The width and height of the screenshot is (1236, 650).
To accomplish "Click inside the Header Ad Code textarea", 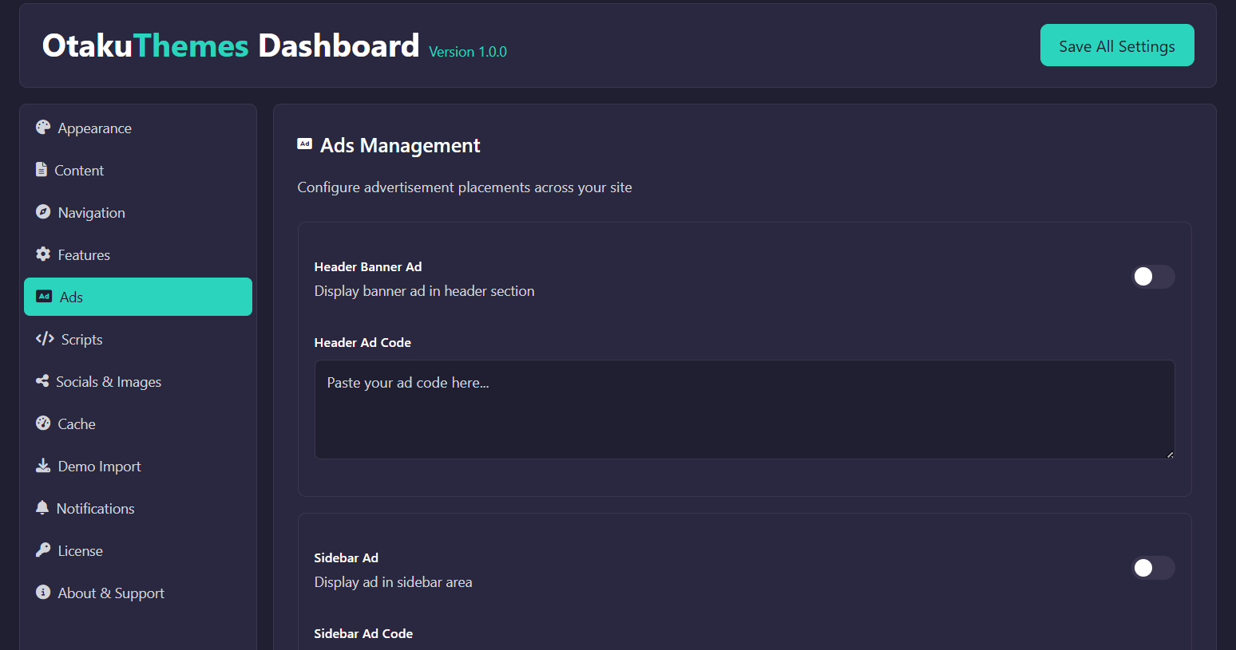I will pyautogui.click(x=743, y=408).
